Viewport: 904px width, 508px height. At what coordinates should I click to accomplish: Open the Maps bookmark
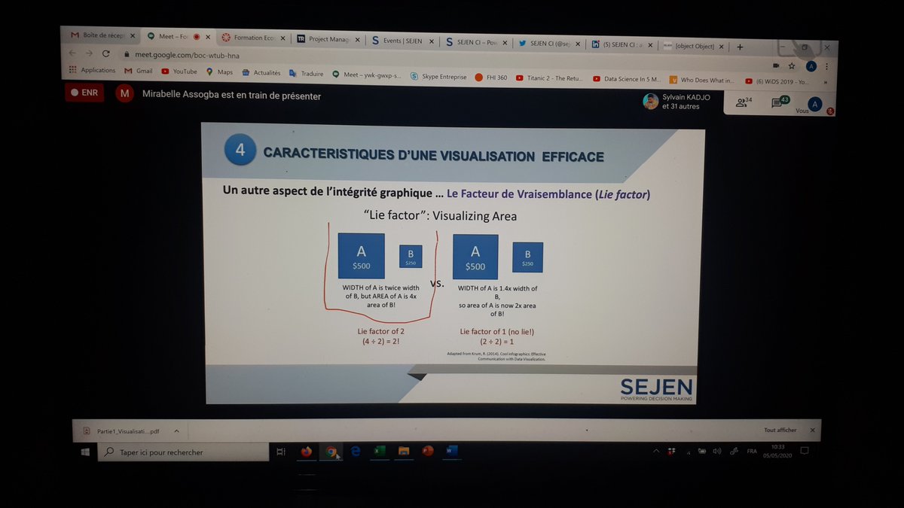[220, 72]
